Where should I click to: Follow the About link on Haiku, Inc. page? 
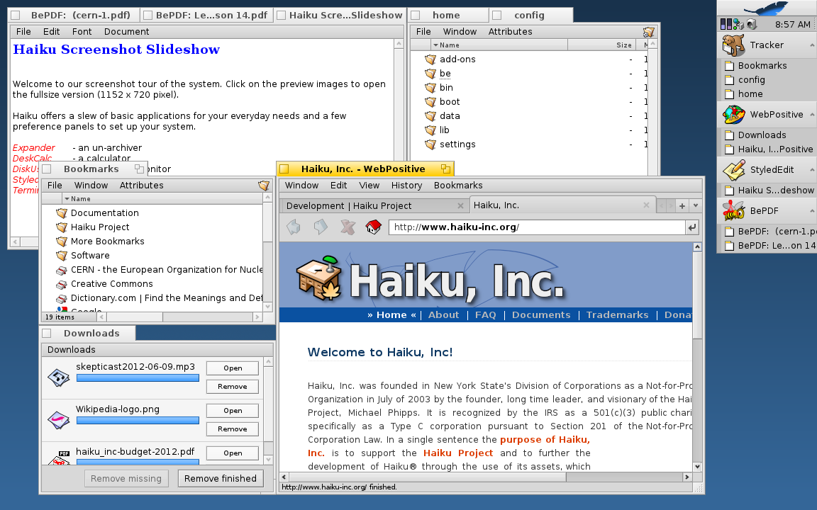(443, 315)
